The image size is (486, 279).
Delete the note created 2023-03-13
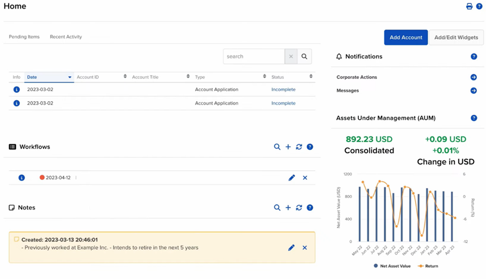tap(305, 248)
